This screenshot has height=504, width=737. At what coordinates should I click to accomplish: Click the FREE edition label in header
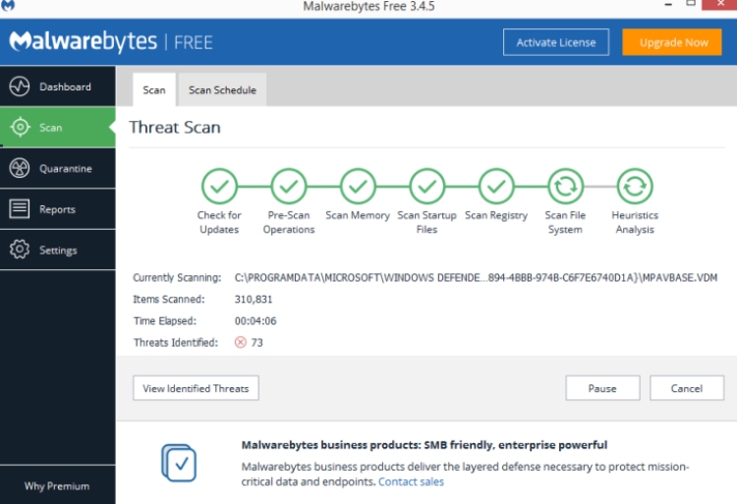pos(194,43)
